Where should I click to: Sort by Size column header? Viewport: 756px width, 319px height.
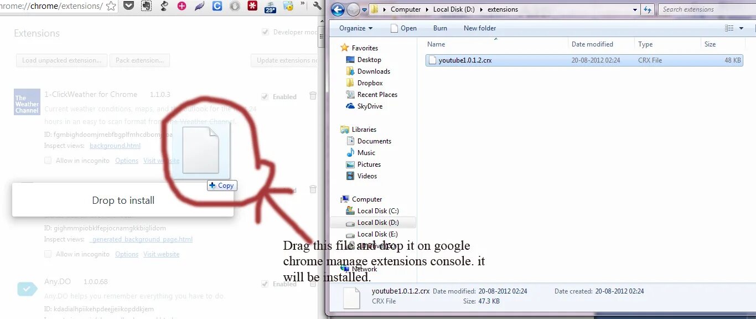tap(722, 44)
